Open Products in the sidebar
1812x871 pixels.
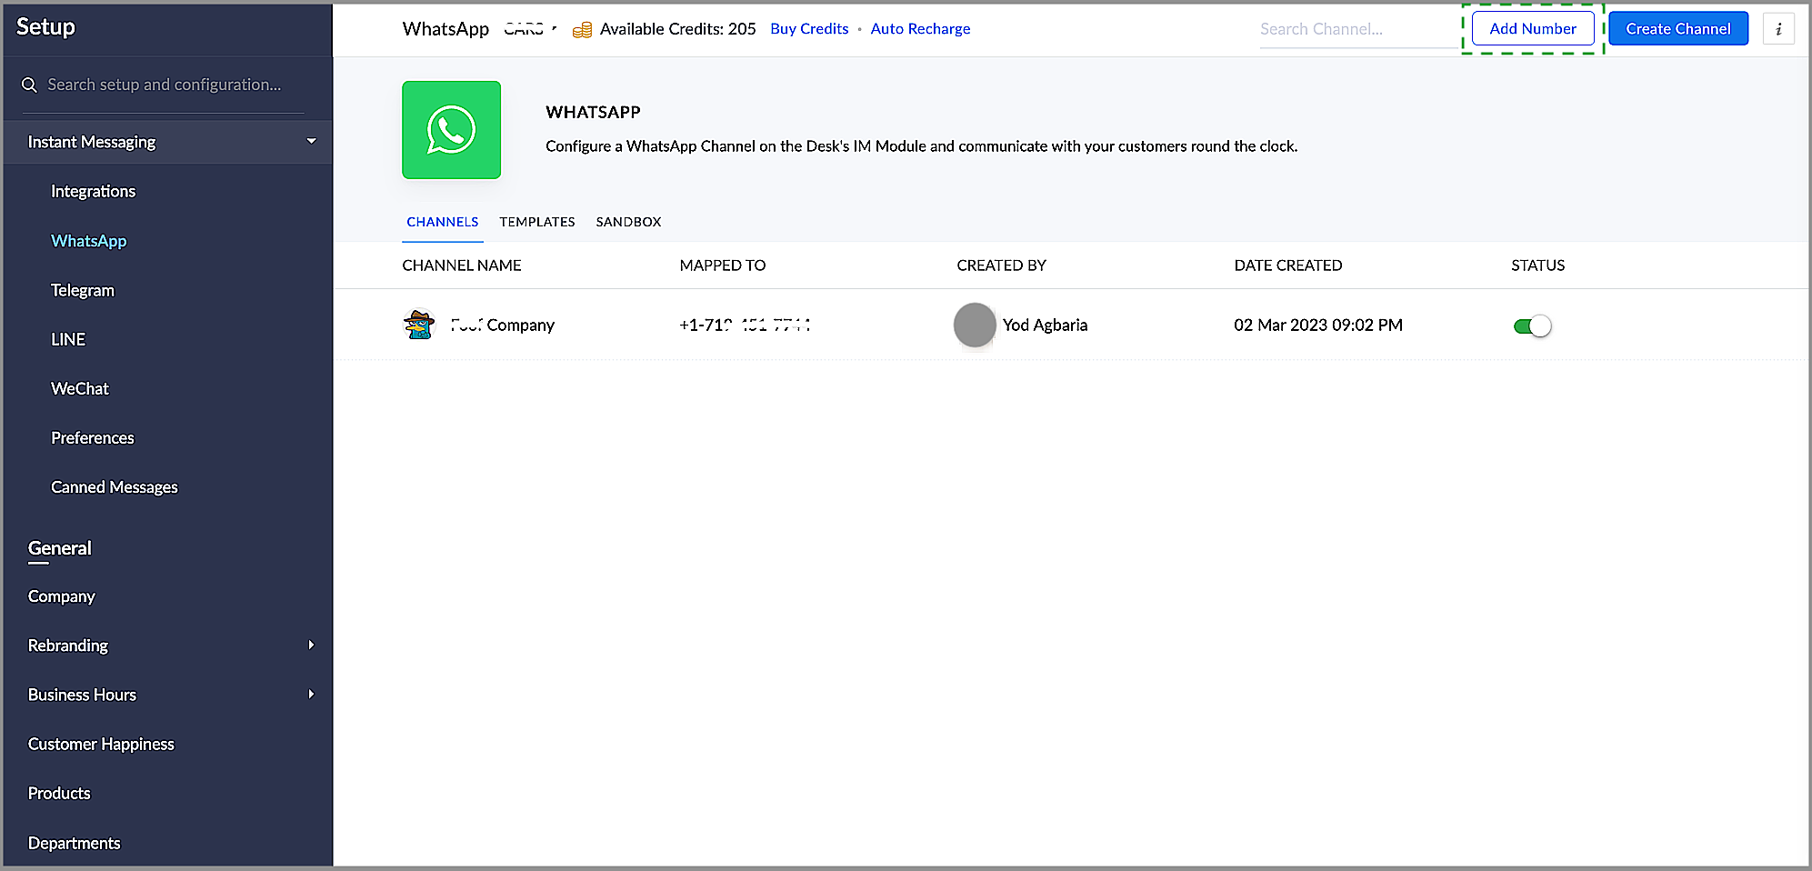(x=59, y=793)
